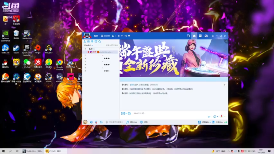
Task: Switch to YY 213349 taskbar item
Action: (x=55, y=151)
